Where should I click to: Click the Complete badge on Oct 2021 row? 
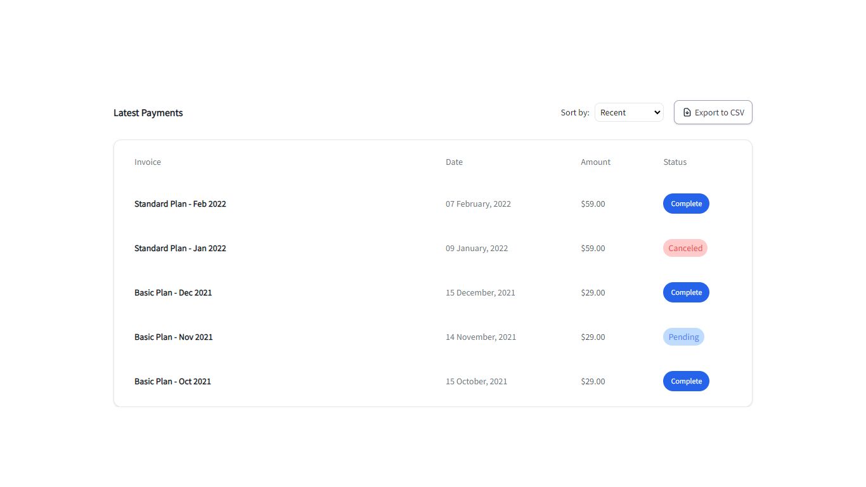pyautogui.click(x=686, y=381)
